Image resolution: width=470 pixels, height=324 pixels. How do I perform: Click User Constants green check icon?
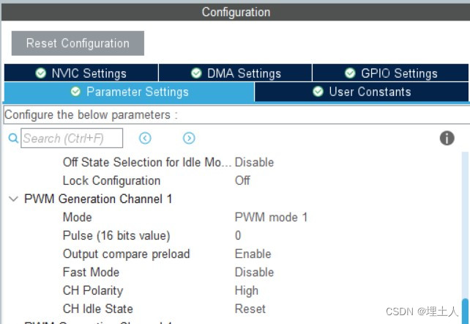(x=318, y=92)
